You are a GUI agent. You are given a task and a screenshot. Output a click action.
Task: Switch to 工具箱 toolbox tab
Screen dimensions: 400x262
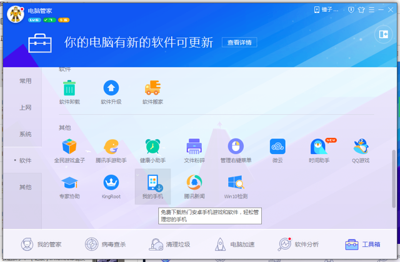362,245
